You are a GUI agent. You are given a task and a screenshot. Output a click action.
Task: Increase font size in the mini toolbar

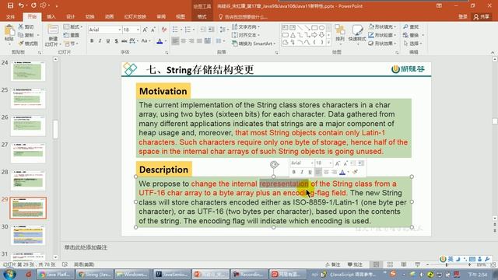tap(338, 163)
